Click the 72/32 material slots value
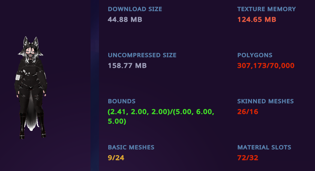Image resolution: width=315 pixels, height=171 pixels. pos(248,158)
